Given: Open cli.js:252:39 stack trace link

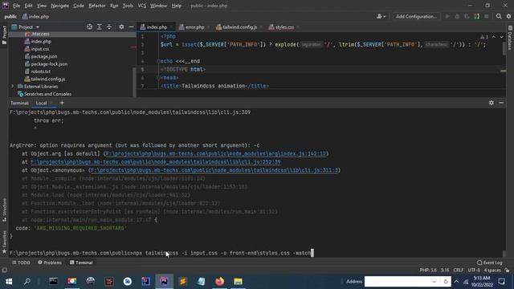Looking at the screenshot, I should [156, 162].
